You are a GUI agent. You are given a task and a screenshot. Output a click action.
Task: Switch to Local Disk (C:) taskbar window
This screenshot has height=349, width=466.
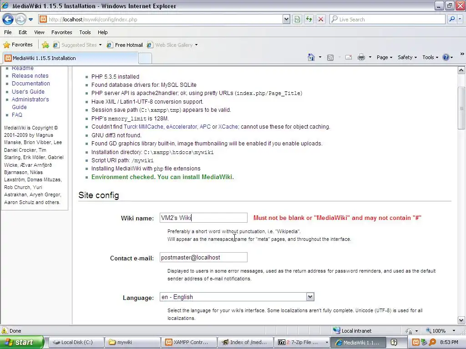(76, 342)
